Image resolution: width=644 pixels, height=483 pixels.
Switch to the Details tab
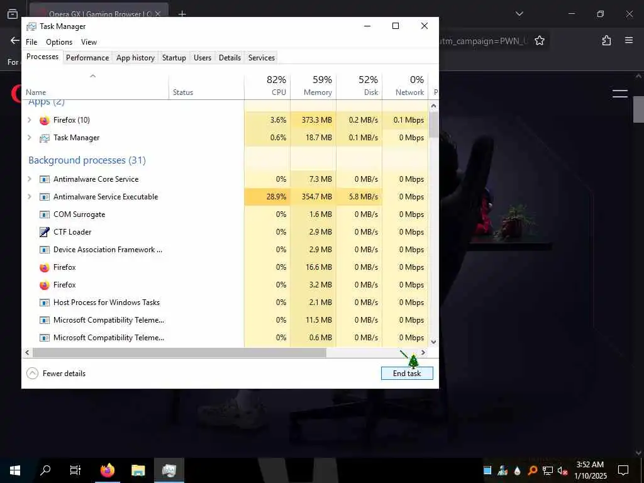pyautogui.click(x=230, y=58)
